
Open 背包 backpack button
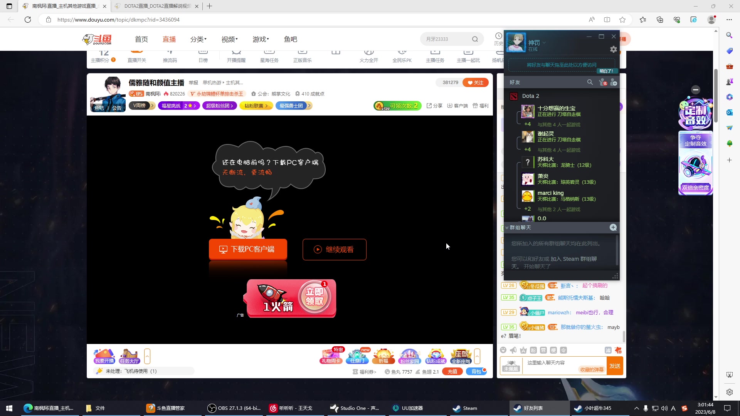click(476, 371)
